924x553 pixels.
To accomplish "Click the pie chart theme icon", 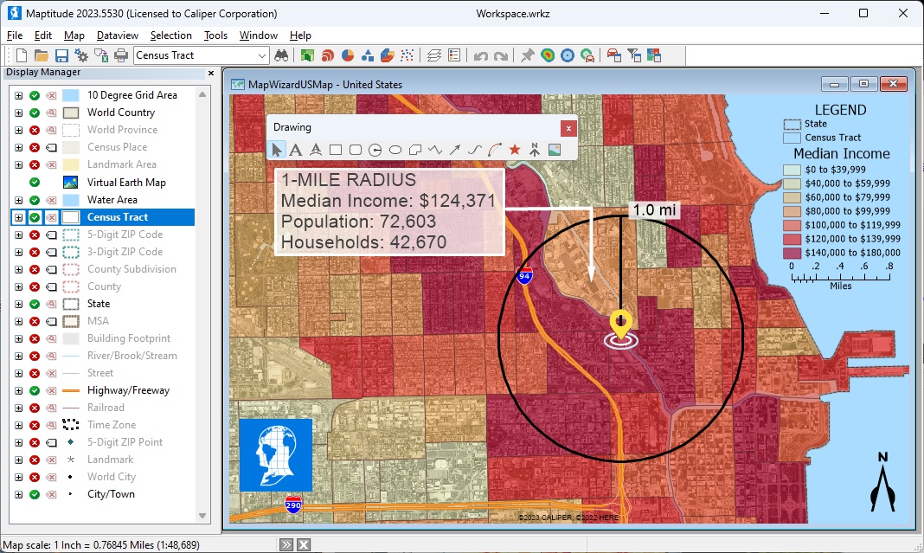I will [347, 55].
